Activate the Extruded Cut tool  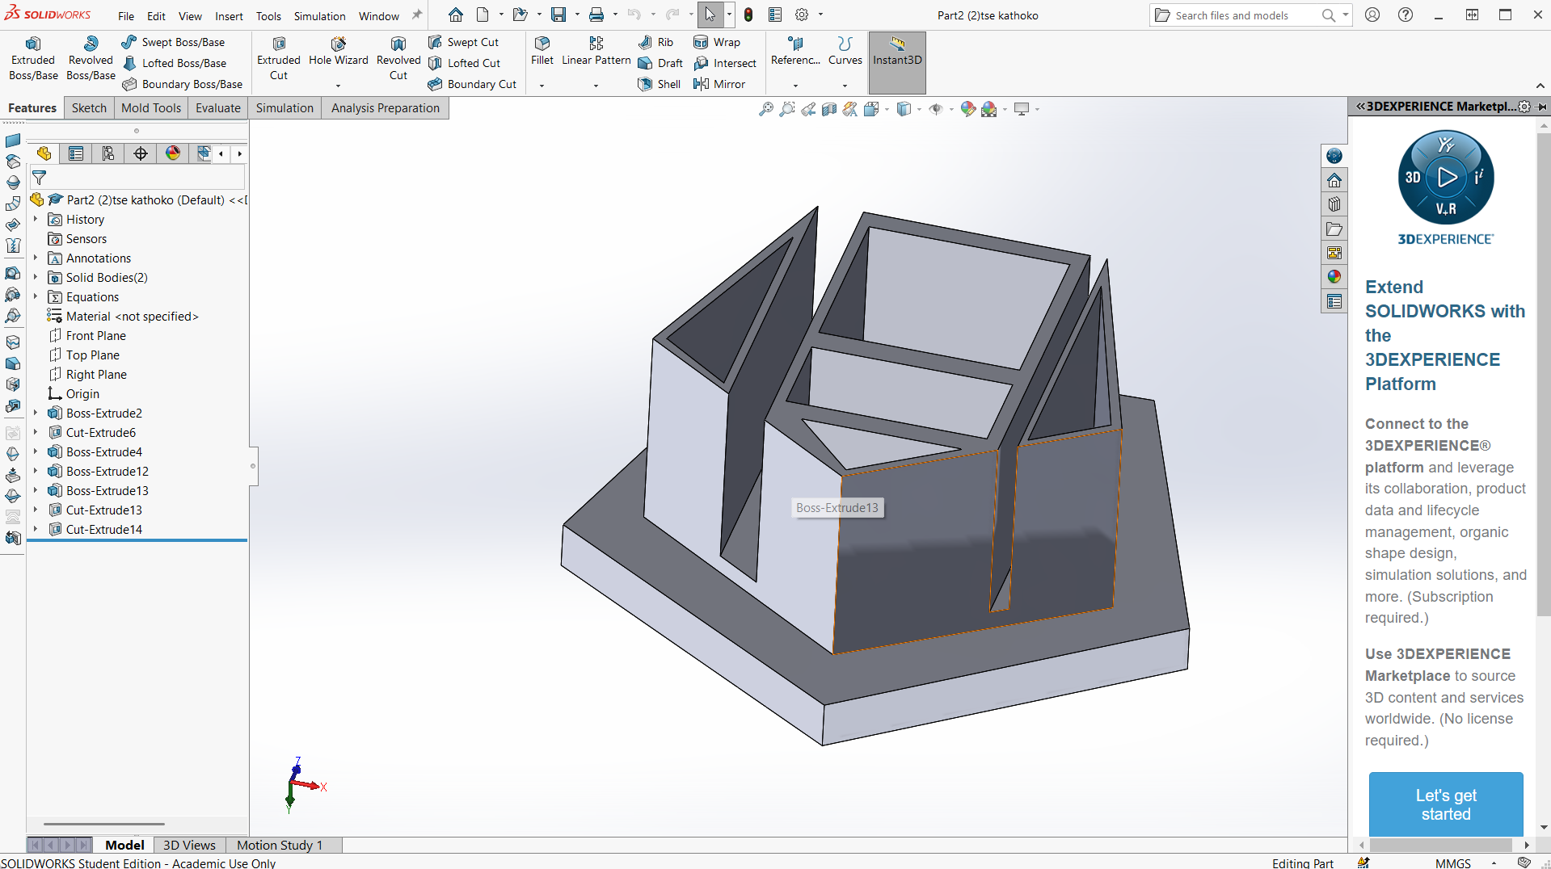(279, 58)
